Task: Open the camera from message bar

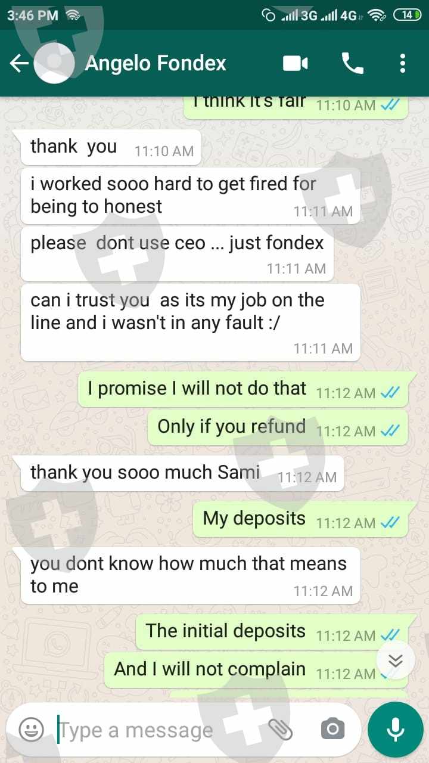Action: (332, 729)
